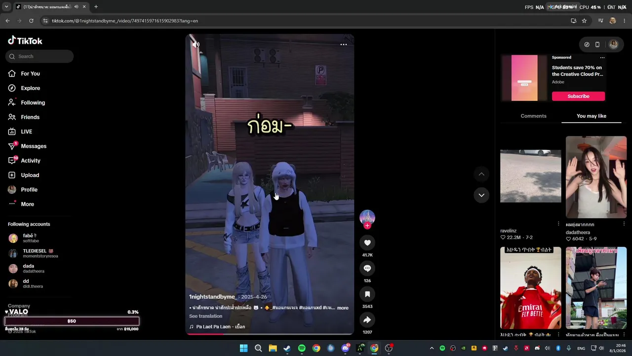The height and width of the screenshot is (356, 632).
Task: Open Spotify from the taskbar
Action: (302, 348)
